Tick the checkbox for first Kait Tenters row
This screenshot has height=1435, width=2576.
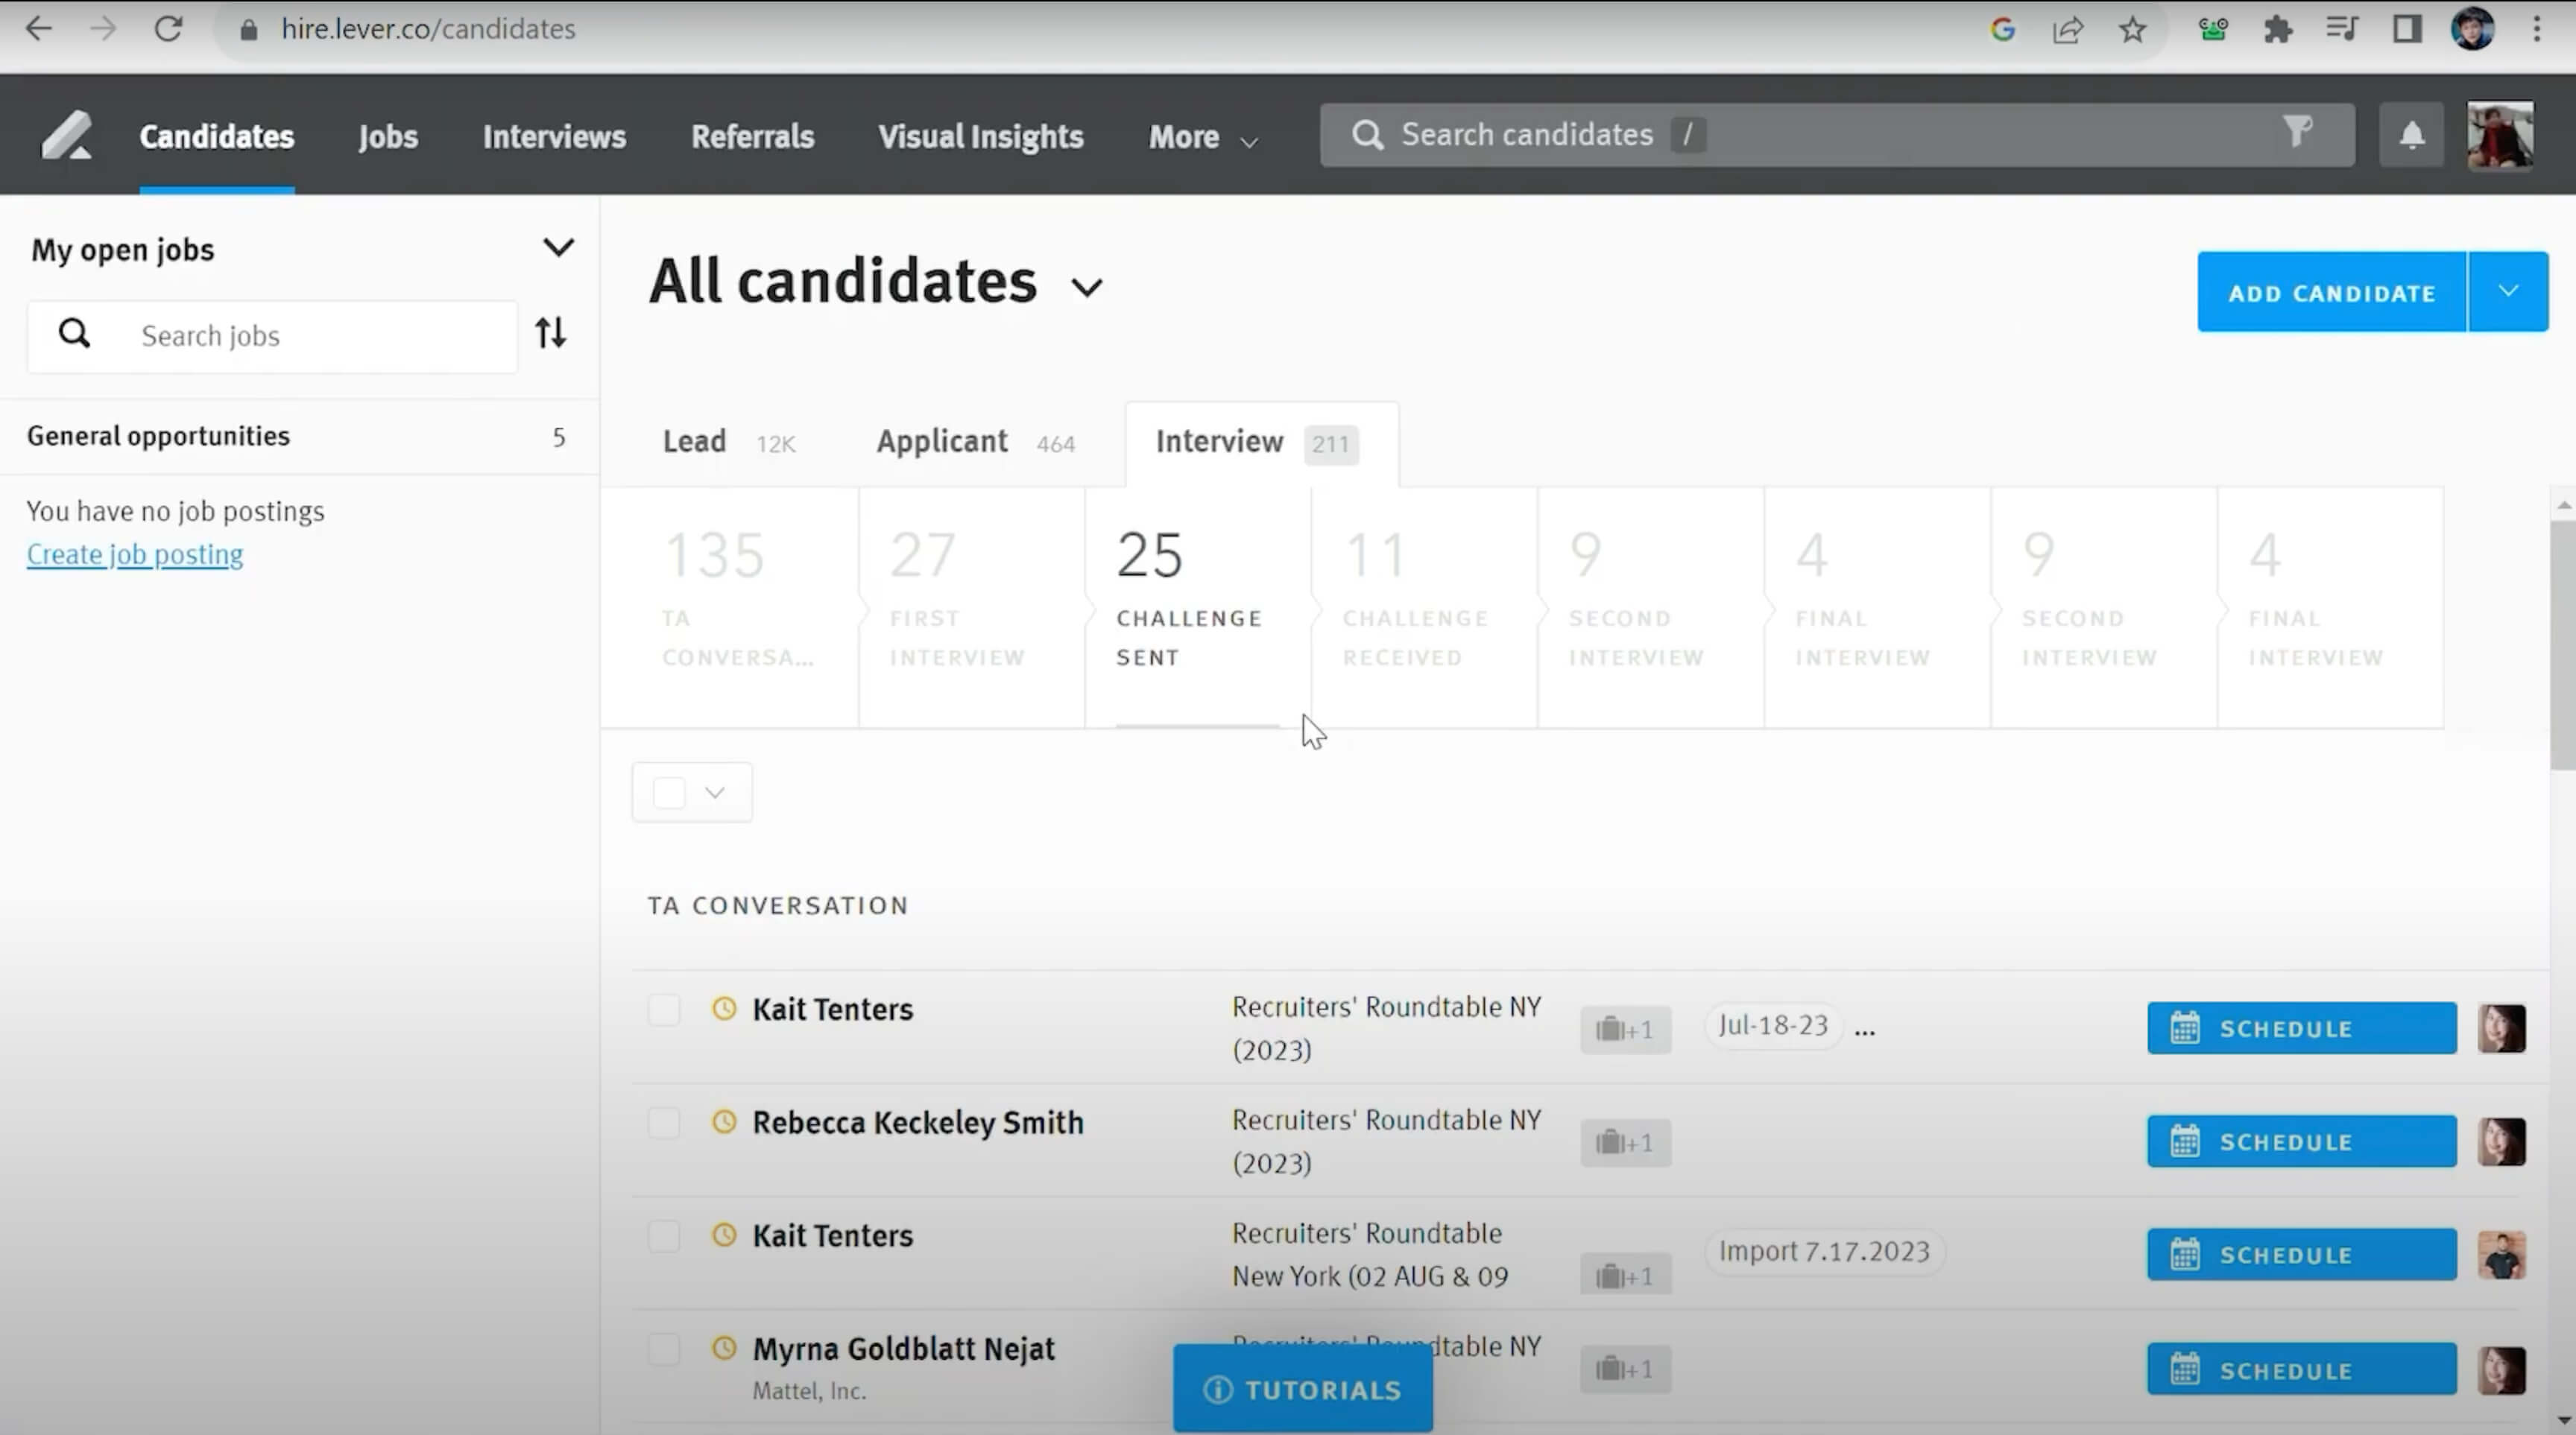664,1010
